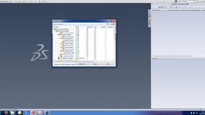Open the Search Commands dropdown arrow
This screenshot has height=115, width=205.
196,2
